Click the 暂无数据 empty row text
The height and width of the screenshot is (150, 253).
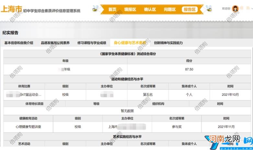127,111
